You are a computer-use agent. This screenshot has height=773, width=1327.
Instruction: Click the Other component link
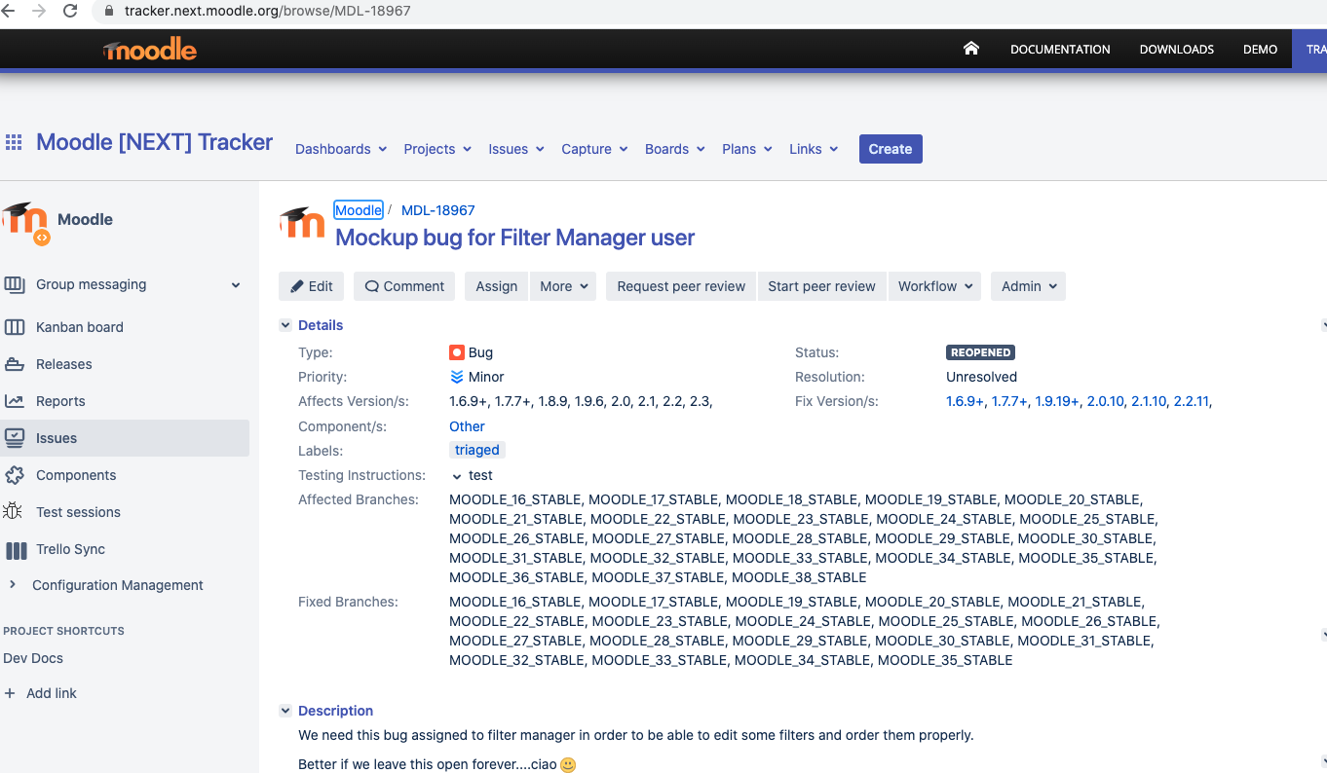467,426
